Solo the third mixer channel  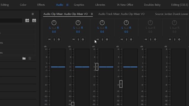tap(102, 39)
